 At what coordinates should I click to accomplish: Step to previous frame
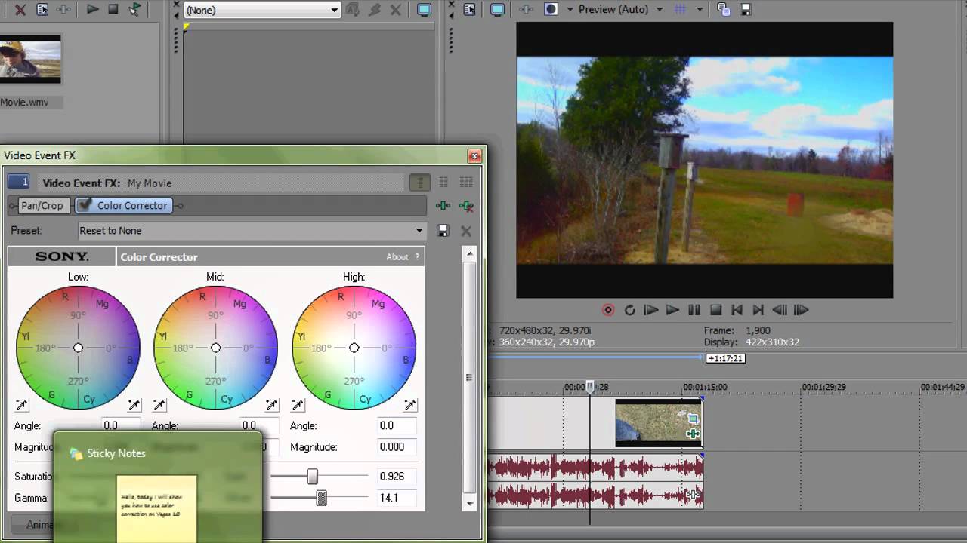pyautogui.click(x=780, y=310)
